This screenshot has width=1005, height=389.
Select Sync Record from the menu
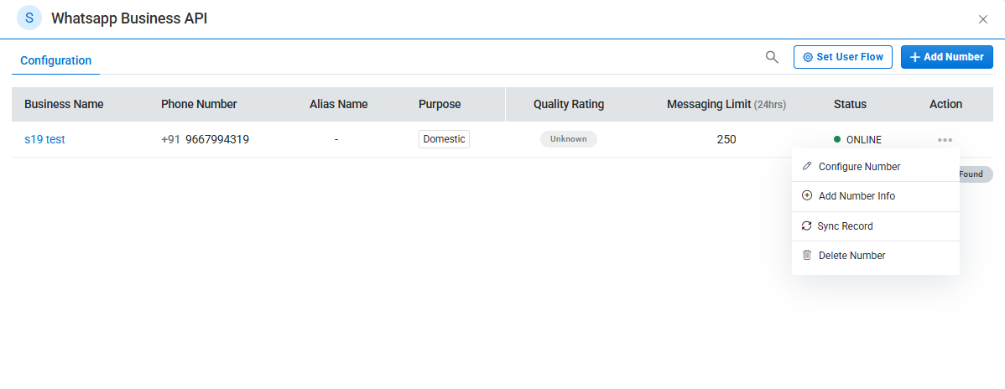point(876,226)
